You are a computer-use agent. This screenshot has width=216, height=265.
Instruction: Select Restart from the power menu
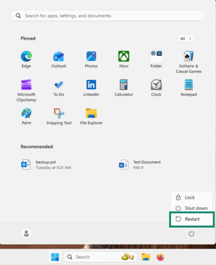192,219
